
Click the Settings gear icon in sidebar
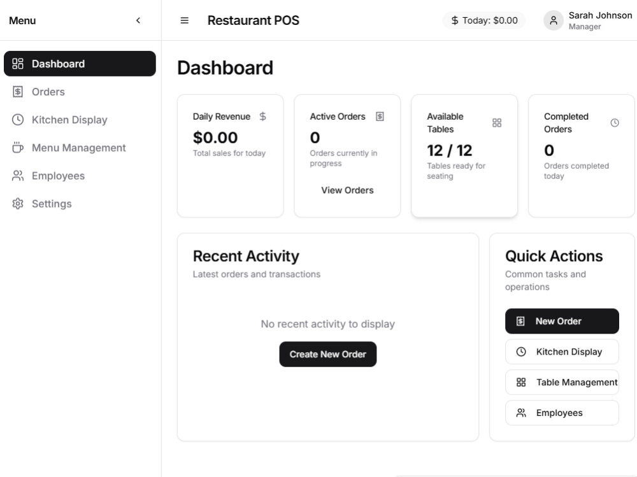pyautogui.click(x=18, y=204)
